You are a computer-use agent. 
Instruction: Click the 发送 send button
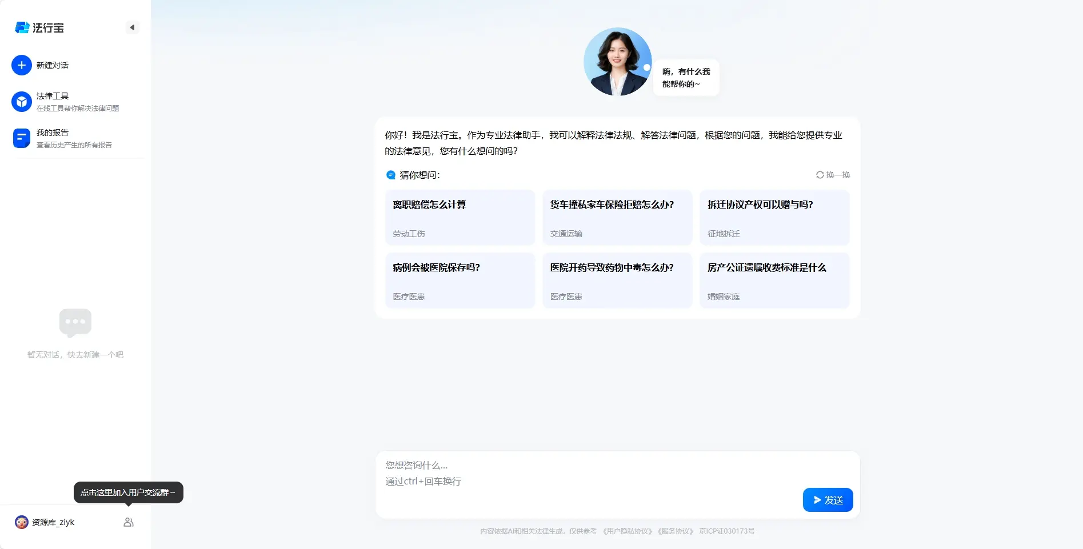coord(828,499)
